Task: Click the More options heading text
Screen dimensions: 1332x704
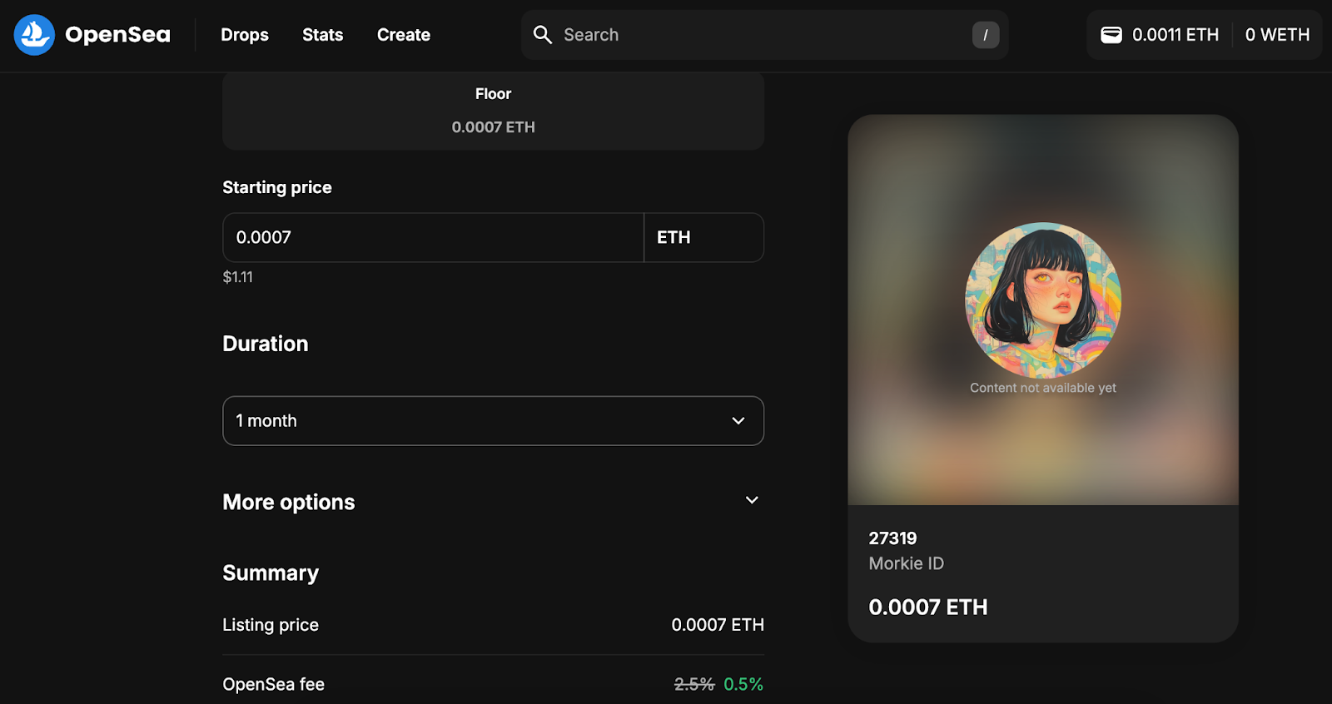Action: [x=289, y=503]
